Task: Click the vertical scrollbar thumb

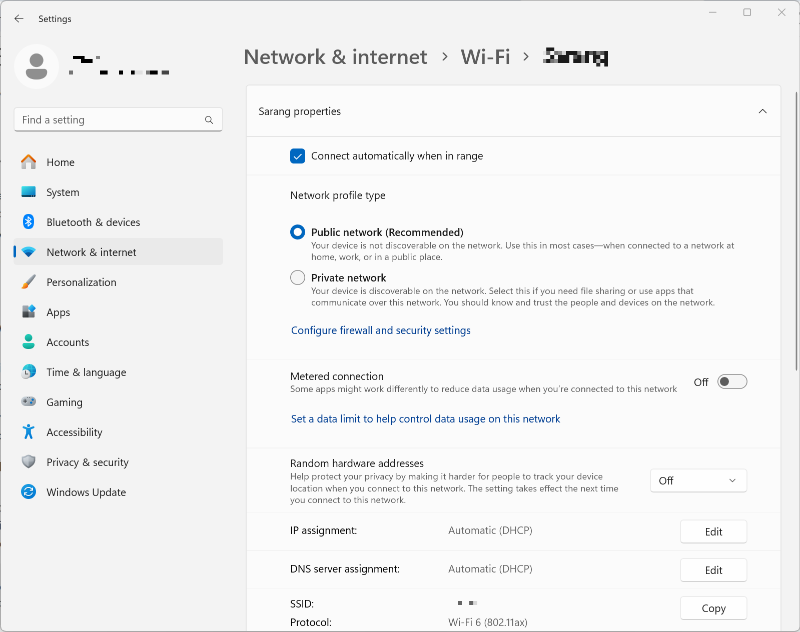Action: (796, 231)
